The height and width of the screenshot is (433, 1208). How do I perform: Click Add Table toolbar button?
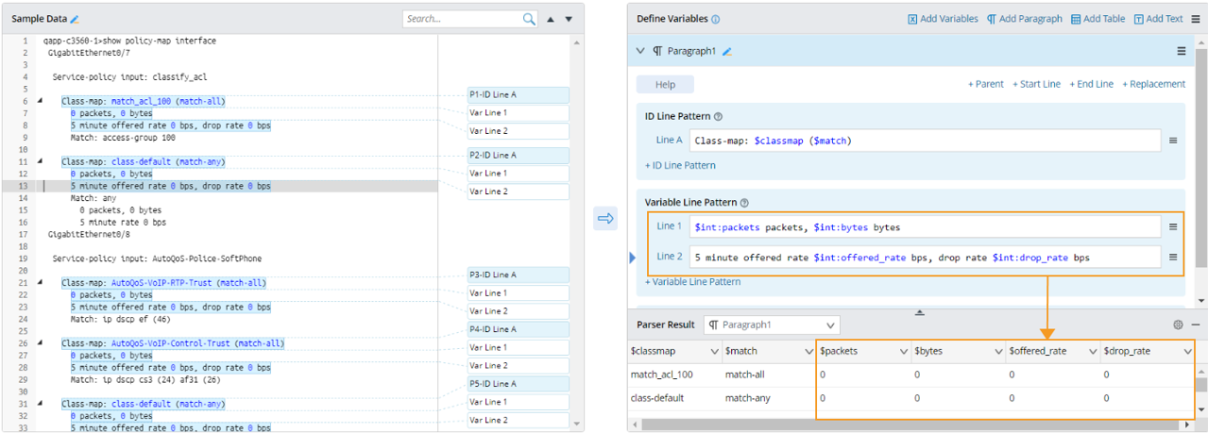pyautogui.click(x=1098, y=19)
